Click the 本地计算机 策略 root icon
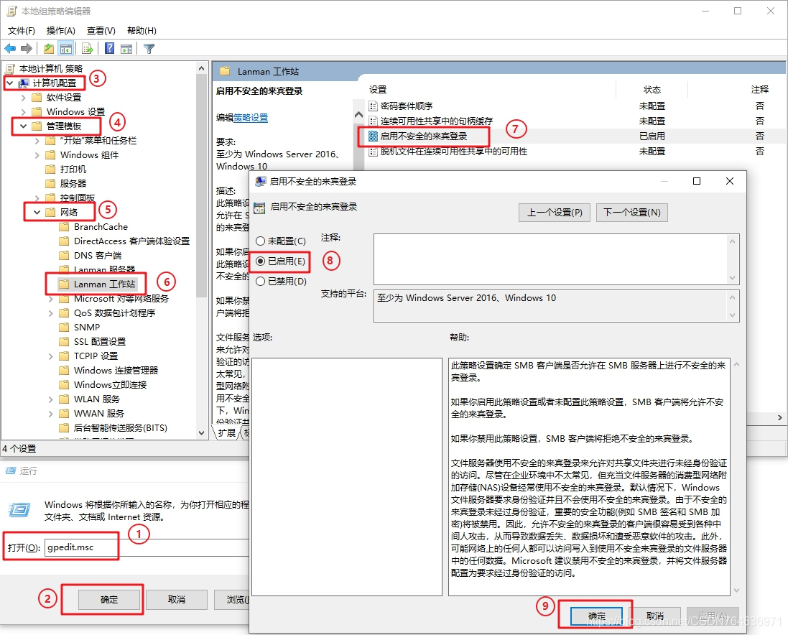Viewport: 788px width, 635px height. 10,68
